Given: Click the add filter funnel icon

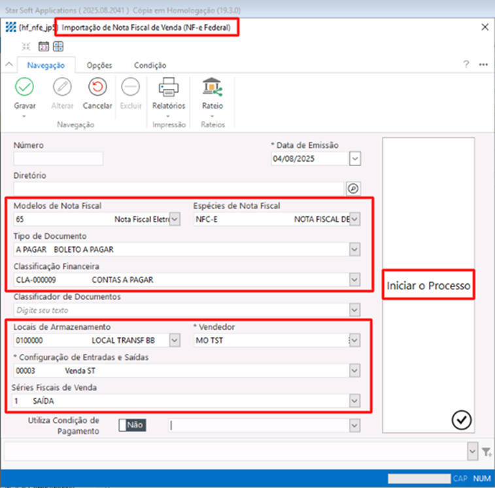Looking at the screenshot, I should [486, 452].
